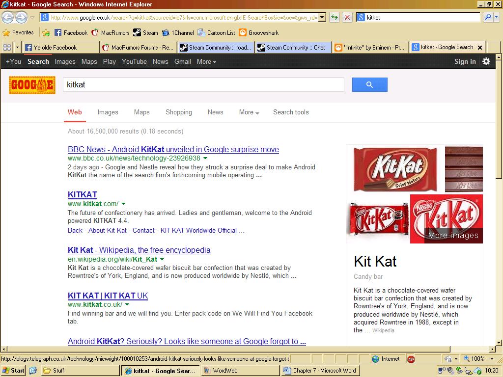
Task: Click the browser Back arrow button
Action: coord(7,17)
